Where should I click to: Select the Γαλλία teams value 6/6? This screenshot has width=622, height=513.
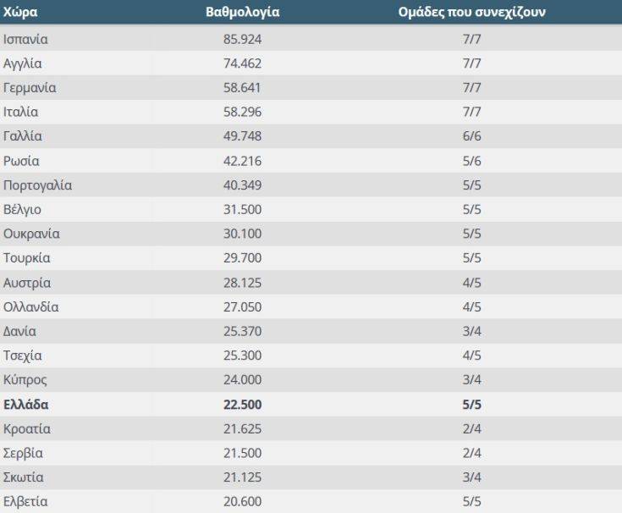pos(471,135)
